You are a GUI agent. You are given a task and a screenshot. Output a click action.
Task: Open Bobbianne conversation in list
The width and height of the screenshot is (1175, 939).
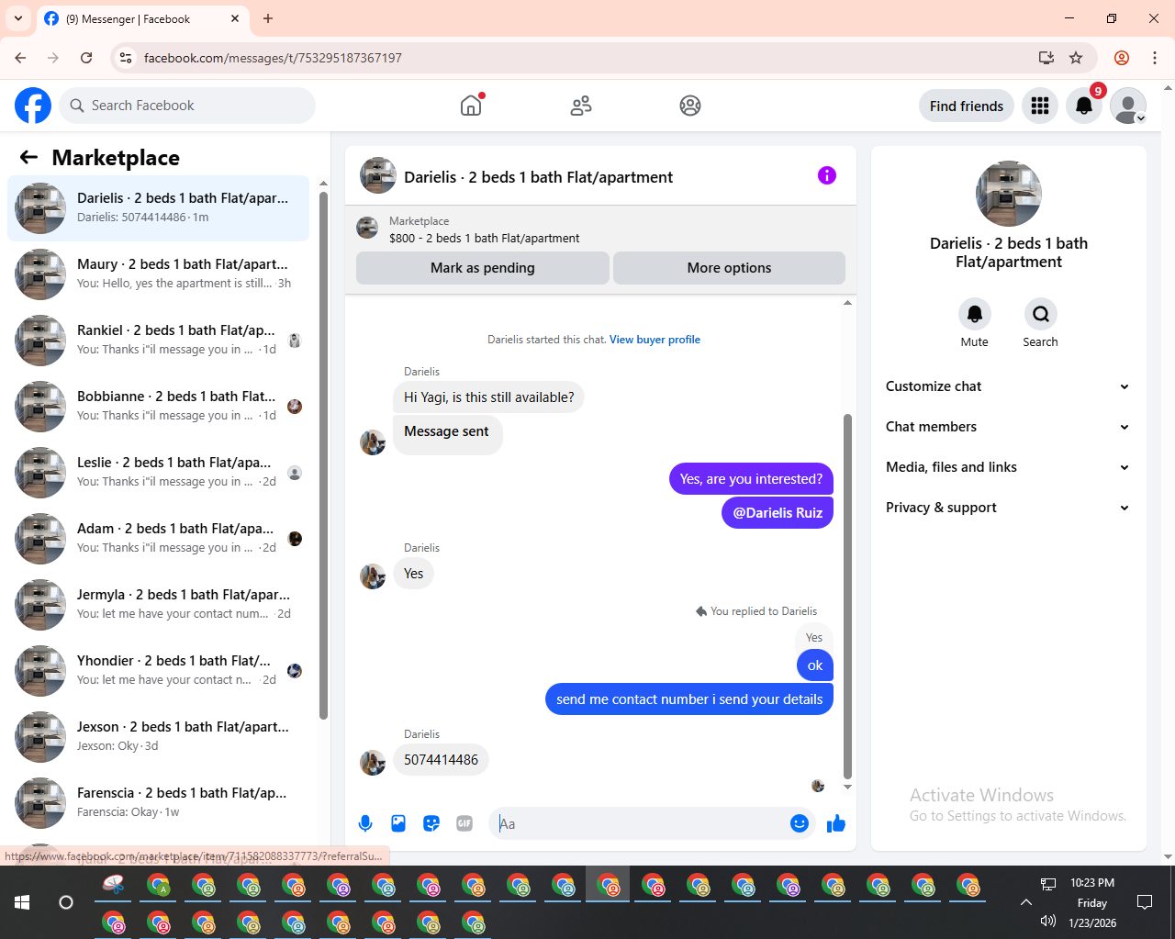click(x=158, y=407)
